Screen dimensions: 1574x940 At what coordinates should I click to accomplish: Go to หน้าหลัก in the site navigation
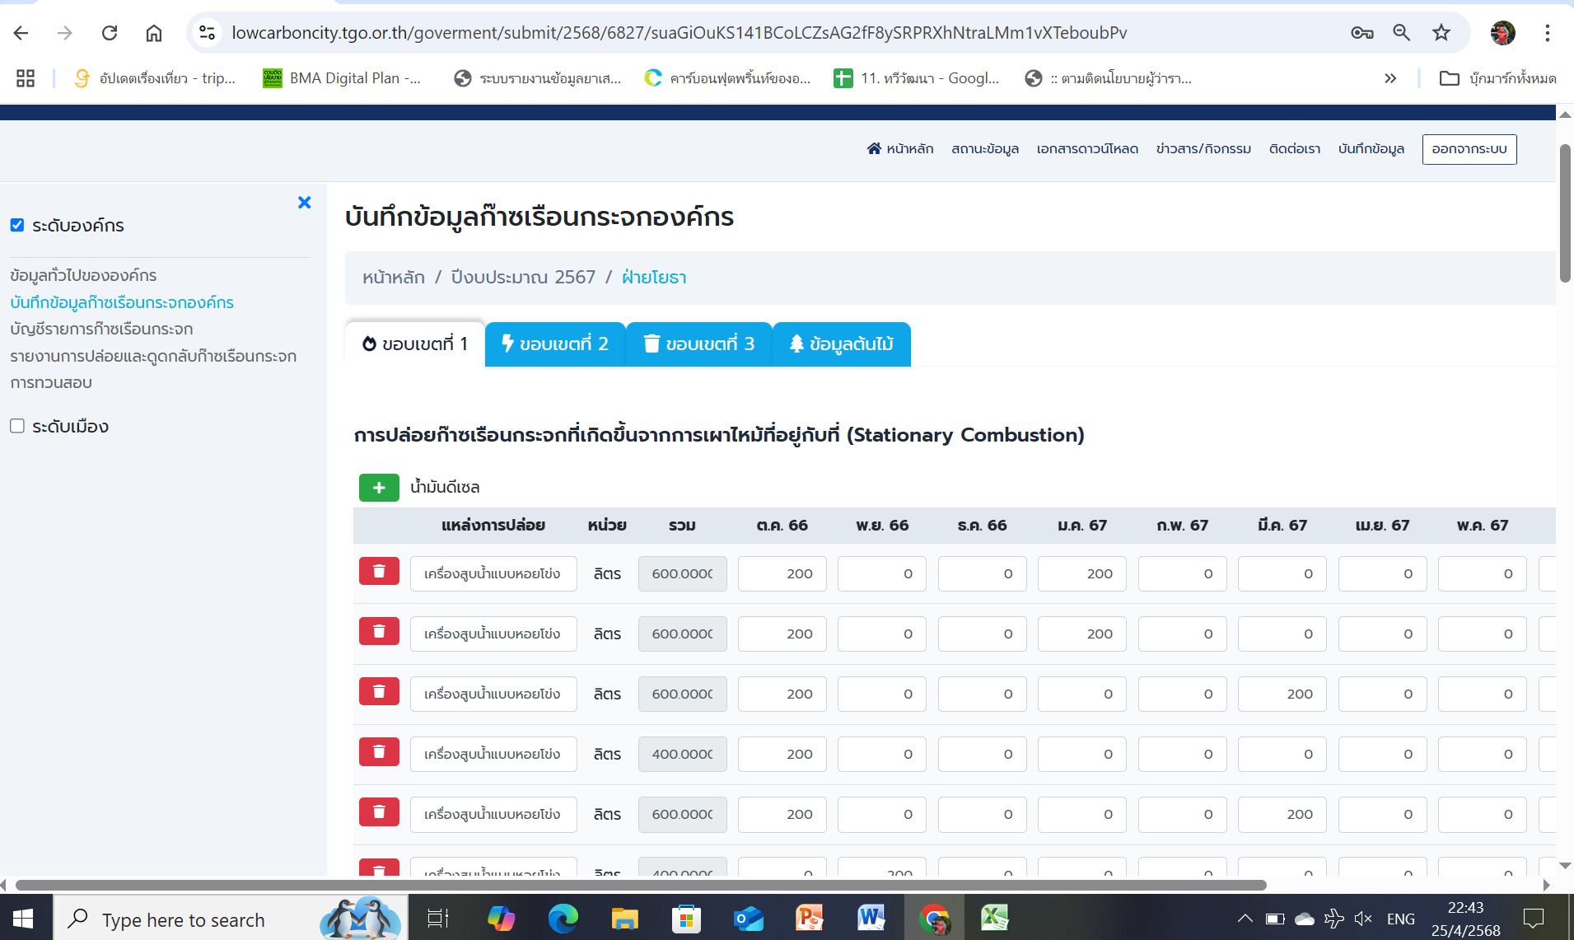[x=900, y=149]
